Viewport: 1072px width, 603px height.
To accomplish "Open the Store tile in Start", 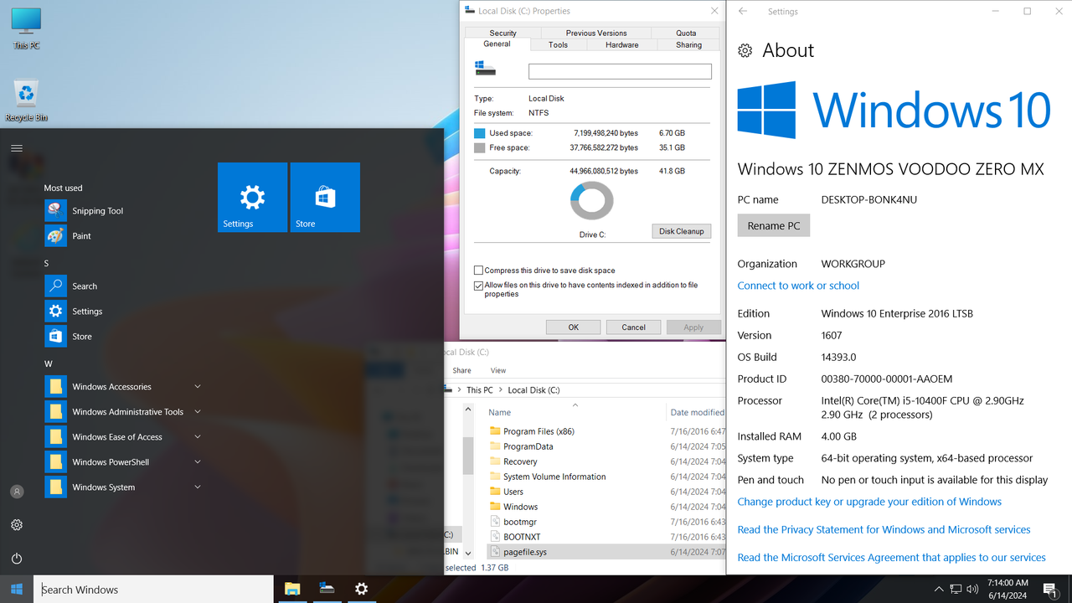I will (325, 197).
